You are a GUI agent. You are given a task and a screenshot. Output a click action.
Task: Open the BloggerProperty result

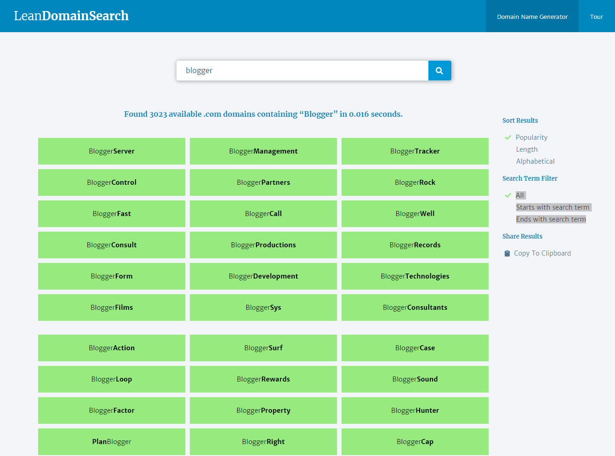tap(263, 410)
